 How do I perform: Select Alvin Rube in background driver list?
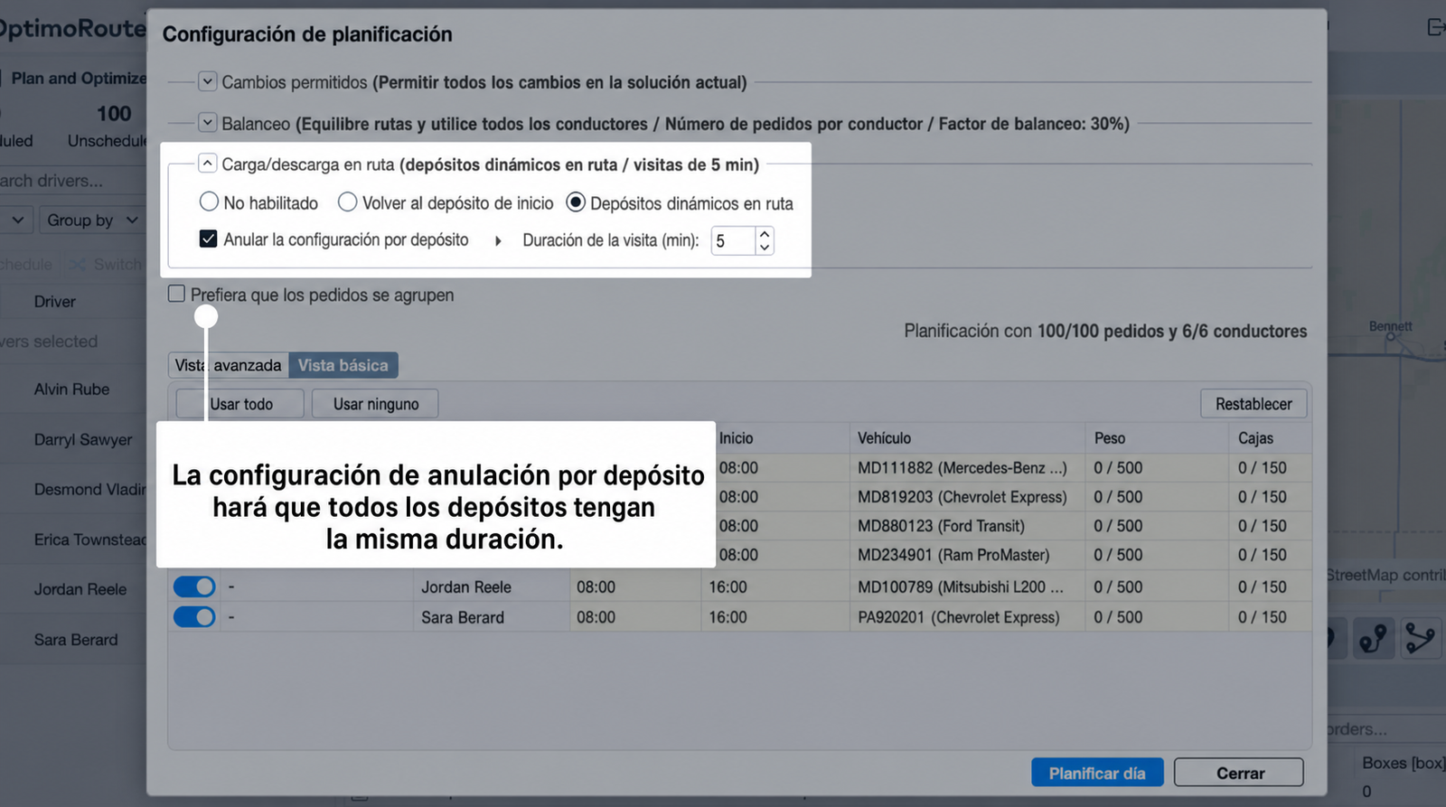click(x=71, y=389)
